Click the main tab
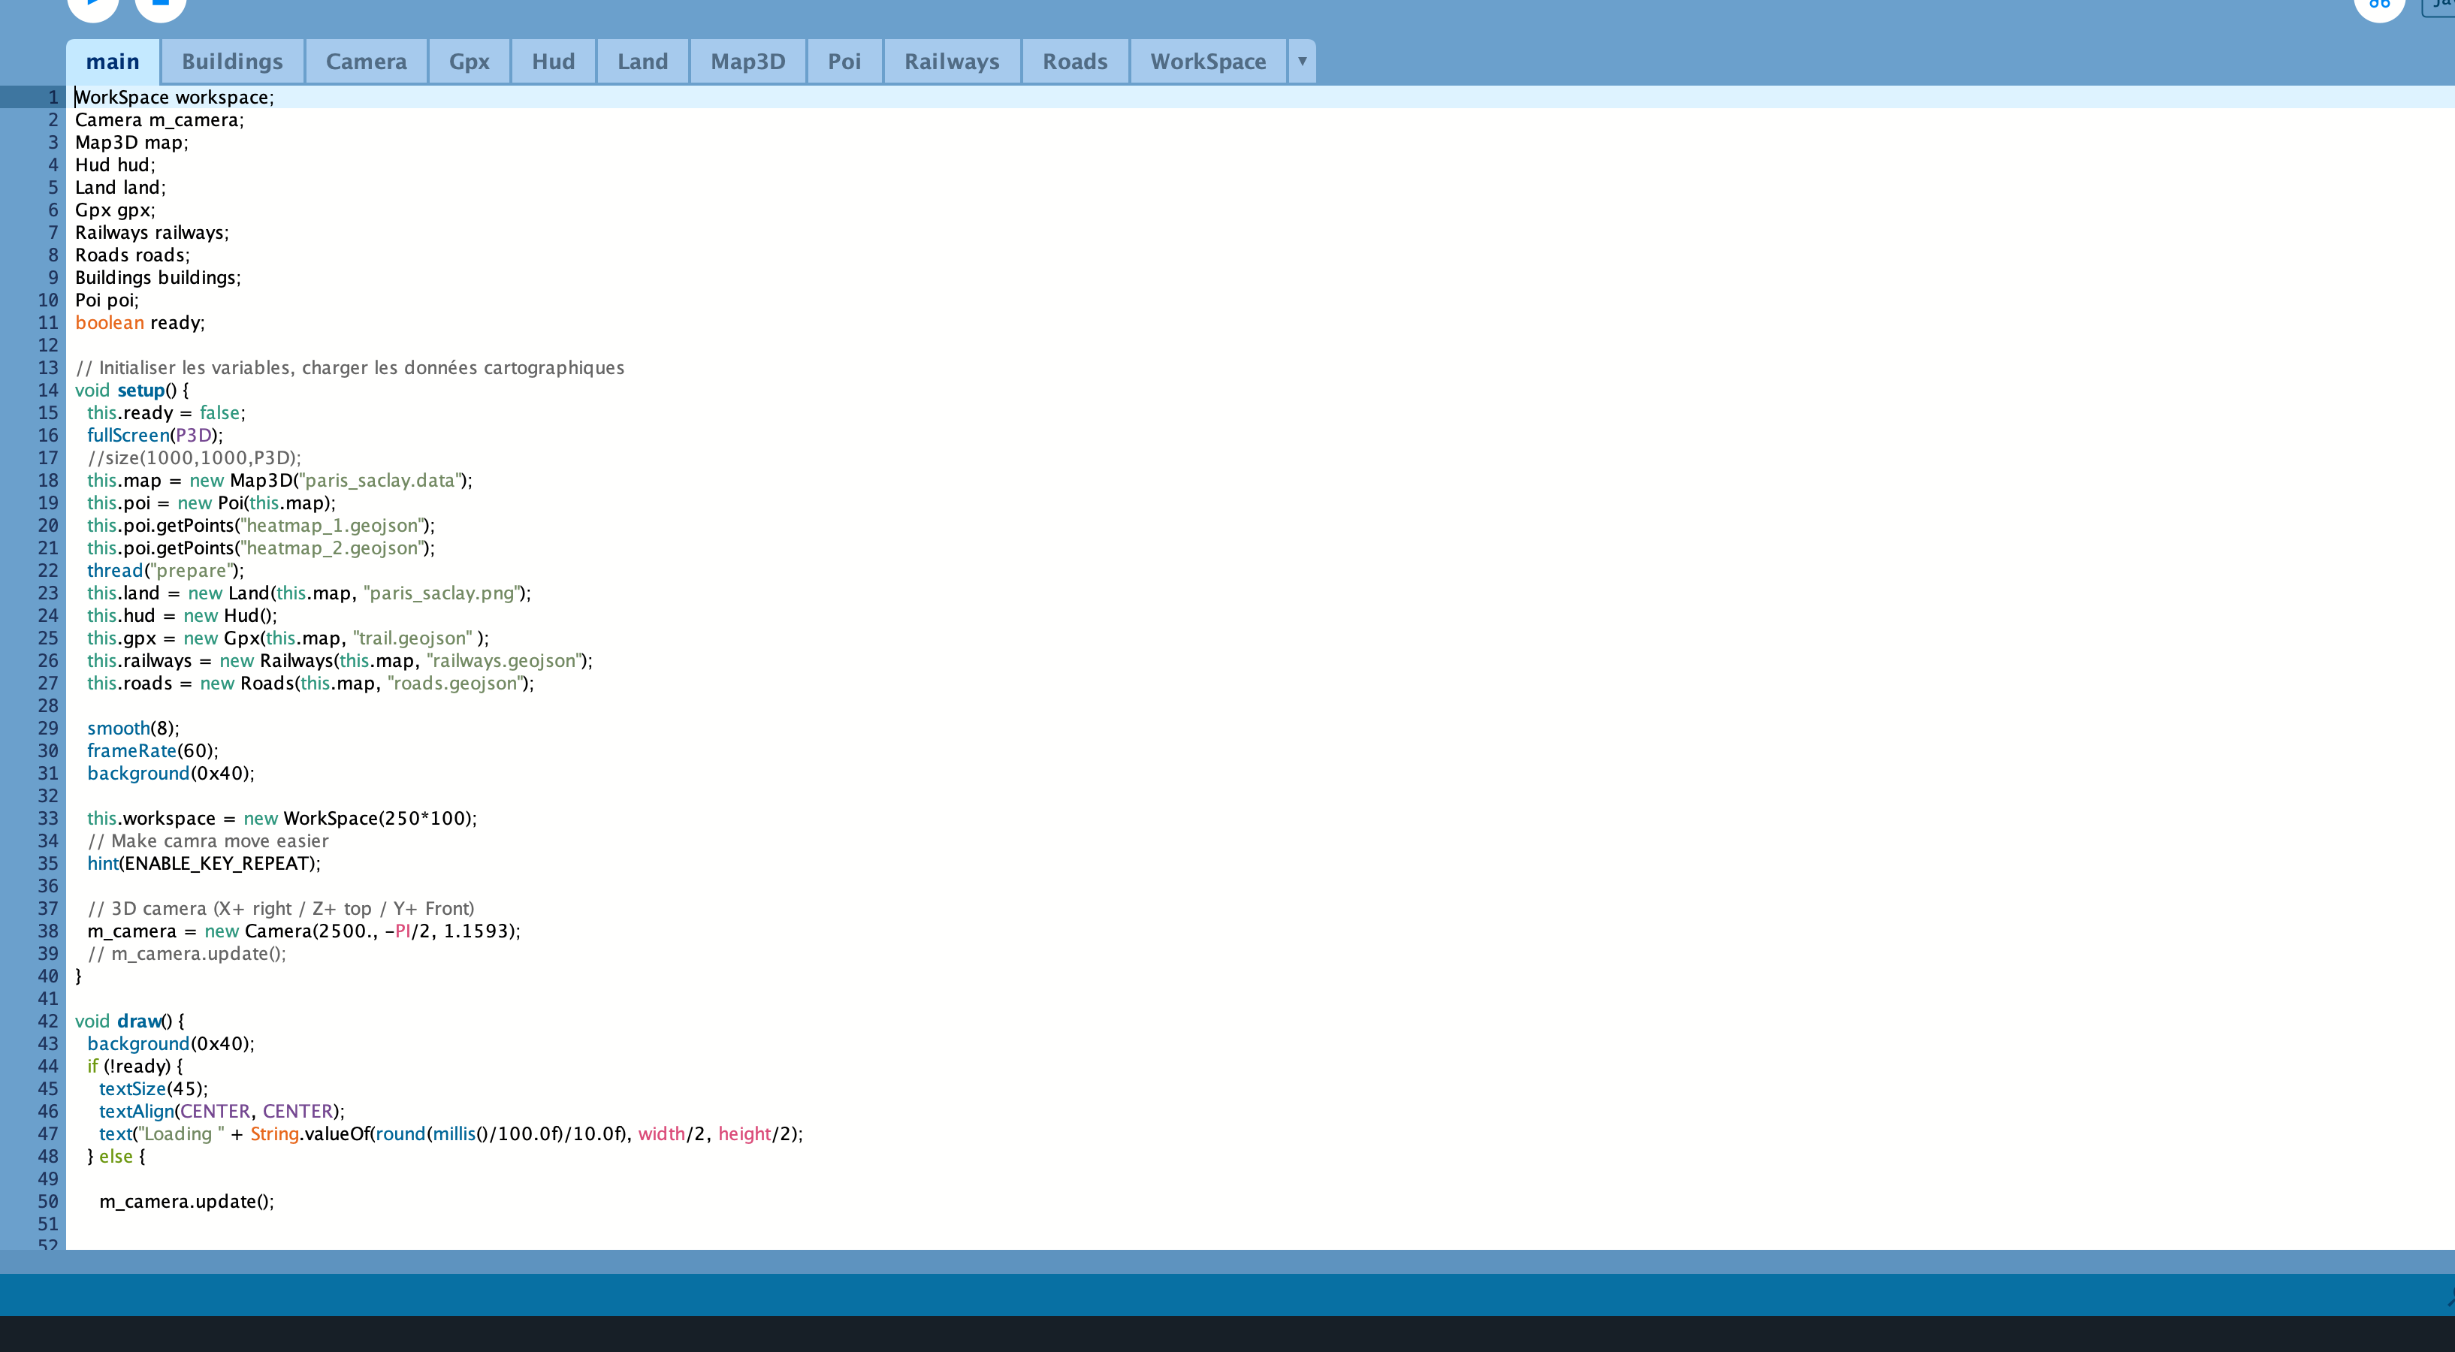 (110, 62)
